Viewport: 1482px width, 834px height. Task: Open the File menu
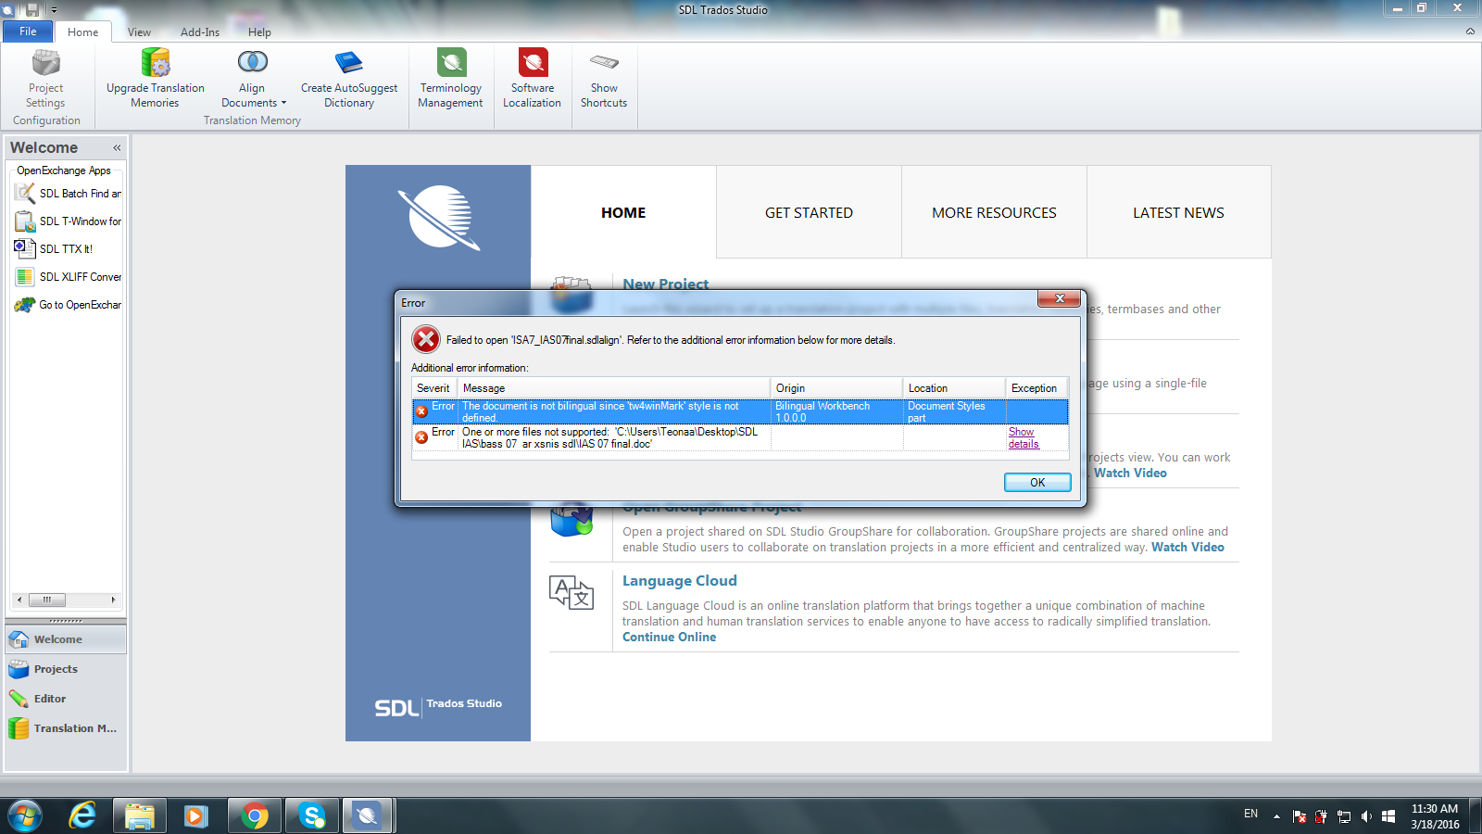click(x=28, y=32)
